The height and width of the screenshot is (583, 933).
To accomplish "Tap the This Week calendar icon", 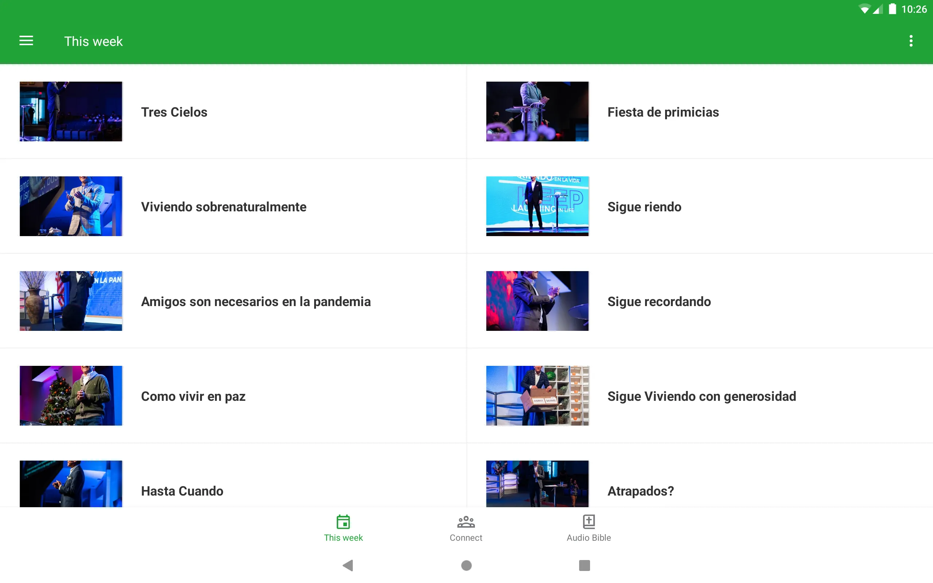I will tap(343, 521).
